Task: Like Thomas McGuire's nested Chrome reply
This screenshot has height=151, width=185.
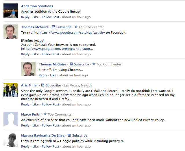Action: (x=53, y=75)
